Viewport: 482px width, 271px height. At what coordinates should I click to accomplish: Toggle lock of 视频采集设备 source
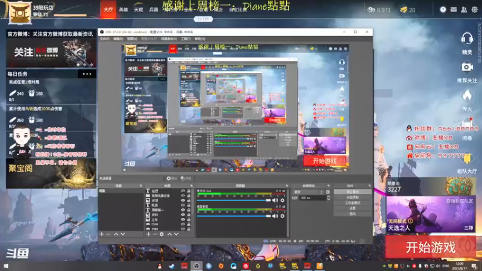coord(189,196)
